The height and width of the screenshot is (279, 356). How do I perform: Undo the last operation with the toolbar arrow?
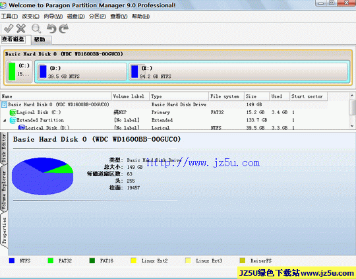pos(51,28)
